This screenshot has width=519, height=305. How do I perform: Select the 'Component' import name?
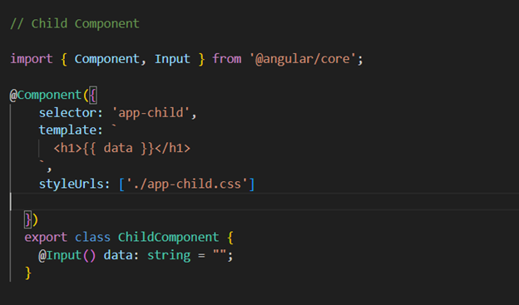[107, 59]
